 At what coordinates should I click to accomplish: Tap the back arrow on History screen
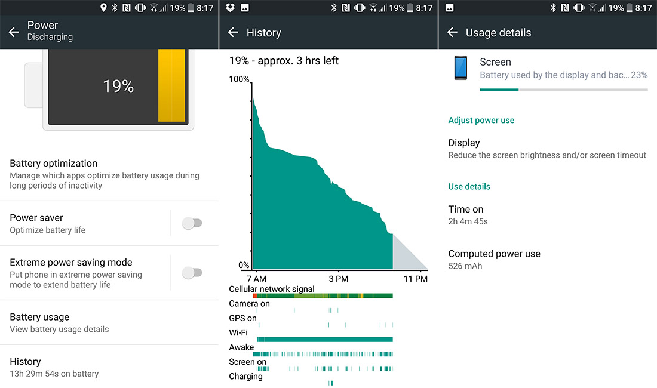coord(233,32)
